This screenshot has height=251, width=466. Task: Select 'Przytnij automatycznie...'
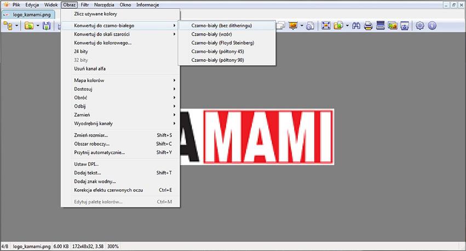(x=120, y=153)
